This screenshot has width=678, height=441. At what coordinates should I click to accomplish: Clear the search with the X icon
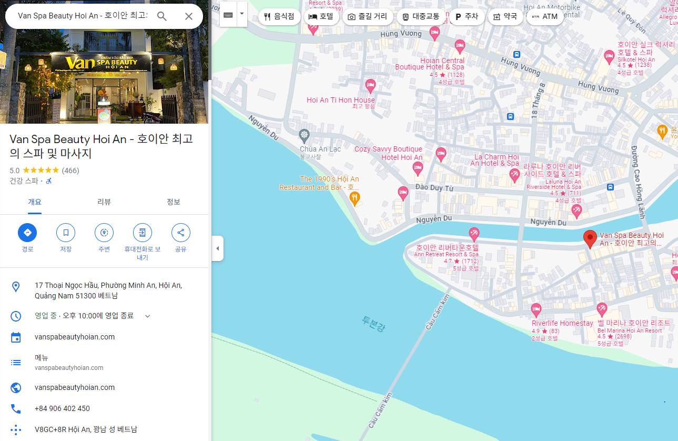[x=189, y=16]
